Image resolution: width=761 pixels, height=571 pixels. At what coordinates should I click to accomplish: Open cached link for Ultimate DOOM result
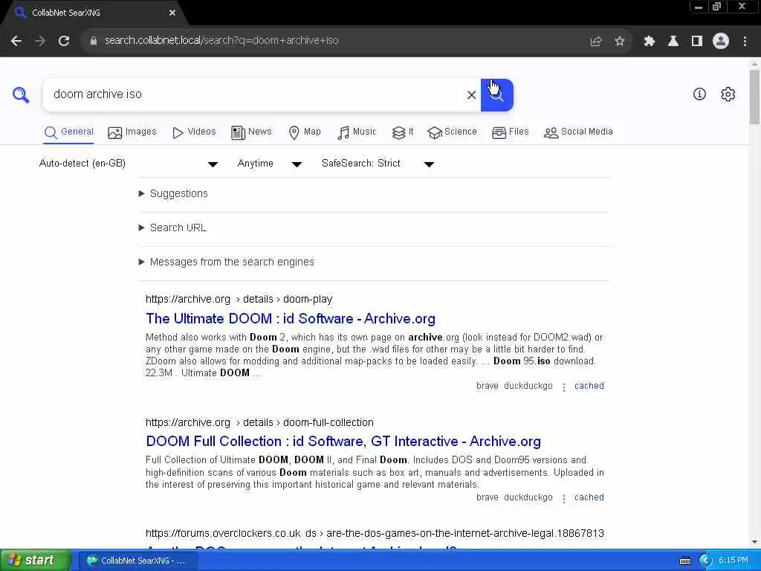(x=589, y=386)
